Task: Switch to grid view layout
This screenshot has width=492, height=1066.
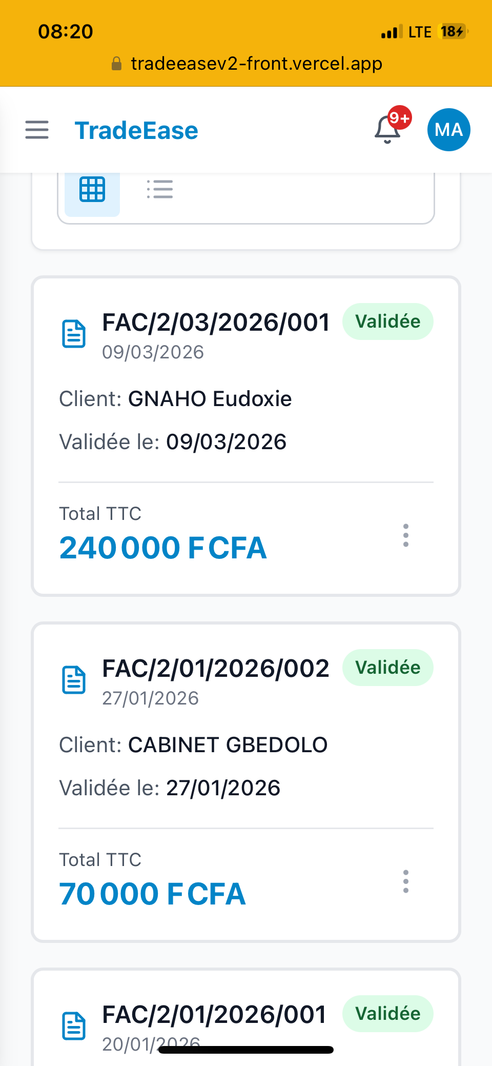Action: tap(92, 190)
